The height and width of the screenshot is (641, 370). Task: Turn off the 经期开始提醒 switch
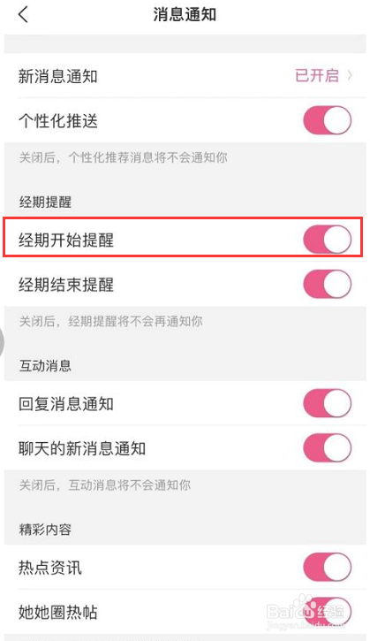(x=327, y=240)
